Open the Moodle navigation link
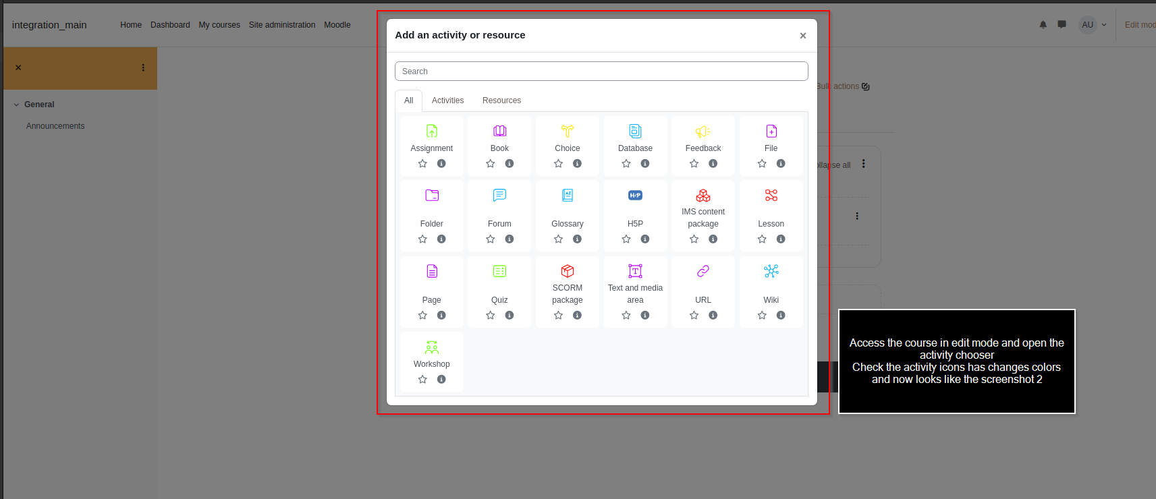1156x499 pixels. tap(337, 25)
